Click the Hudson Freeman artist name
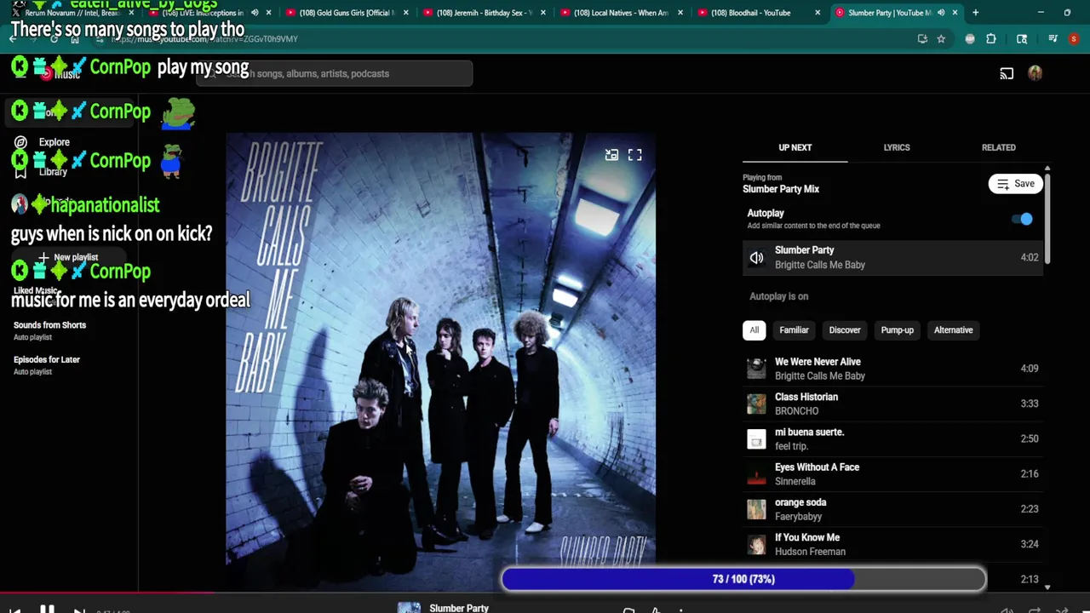Image resolution: width=1090 pixels, height=613 pixels. pyautogui.click(x=810, y=552)
